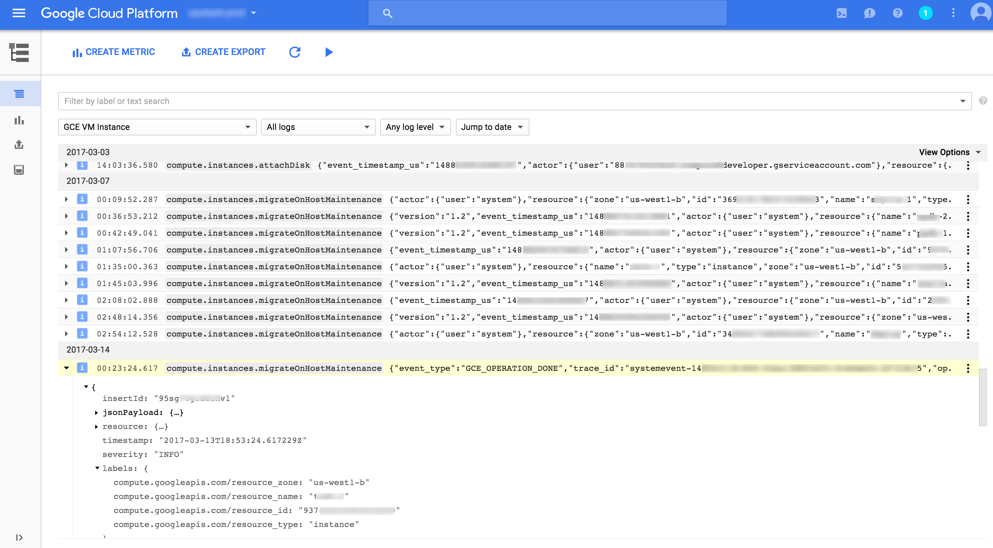The height and width of the screenshot is (548, 993).
Task: Expand the 00:09:52.287 log entry
Action: 66,199
